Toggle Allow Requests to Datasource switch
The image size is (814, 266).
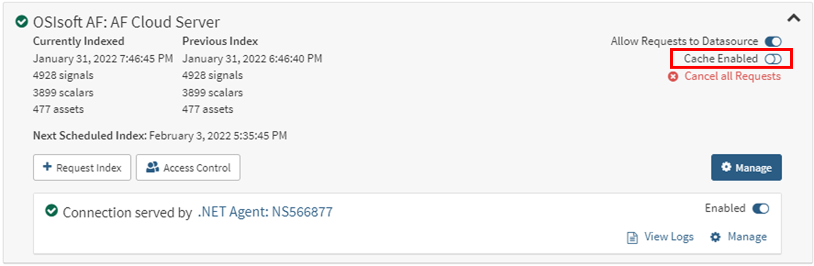tap(773, 42)
